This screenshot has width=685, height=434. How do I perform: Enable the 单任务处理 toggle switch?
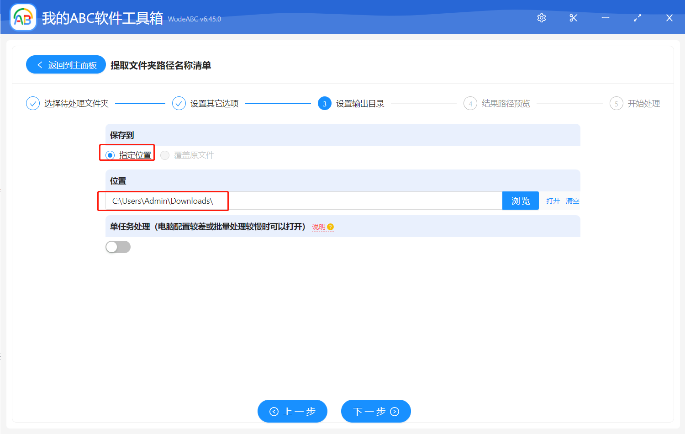pyautogui.click(x=118, y=247)
